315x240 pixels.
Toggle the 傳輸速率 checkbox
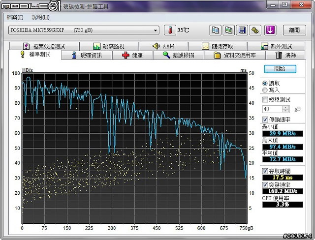[x=266, y=120]
